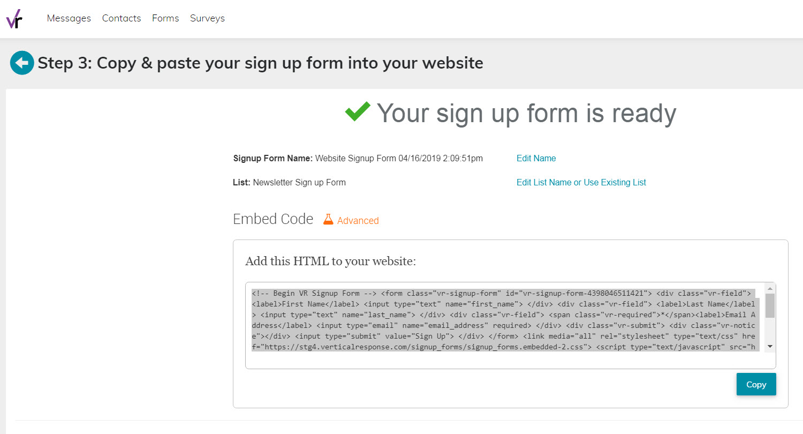Screen dimensions: 803x434
Task: Open the Messages menu
Action: [69, 18]
